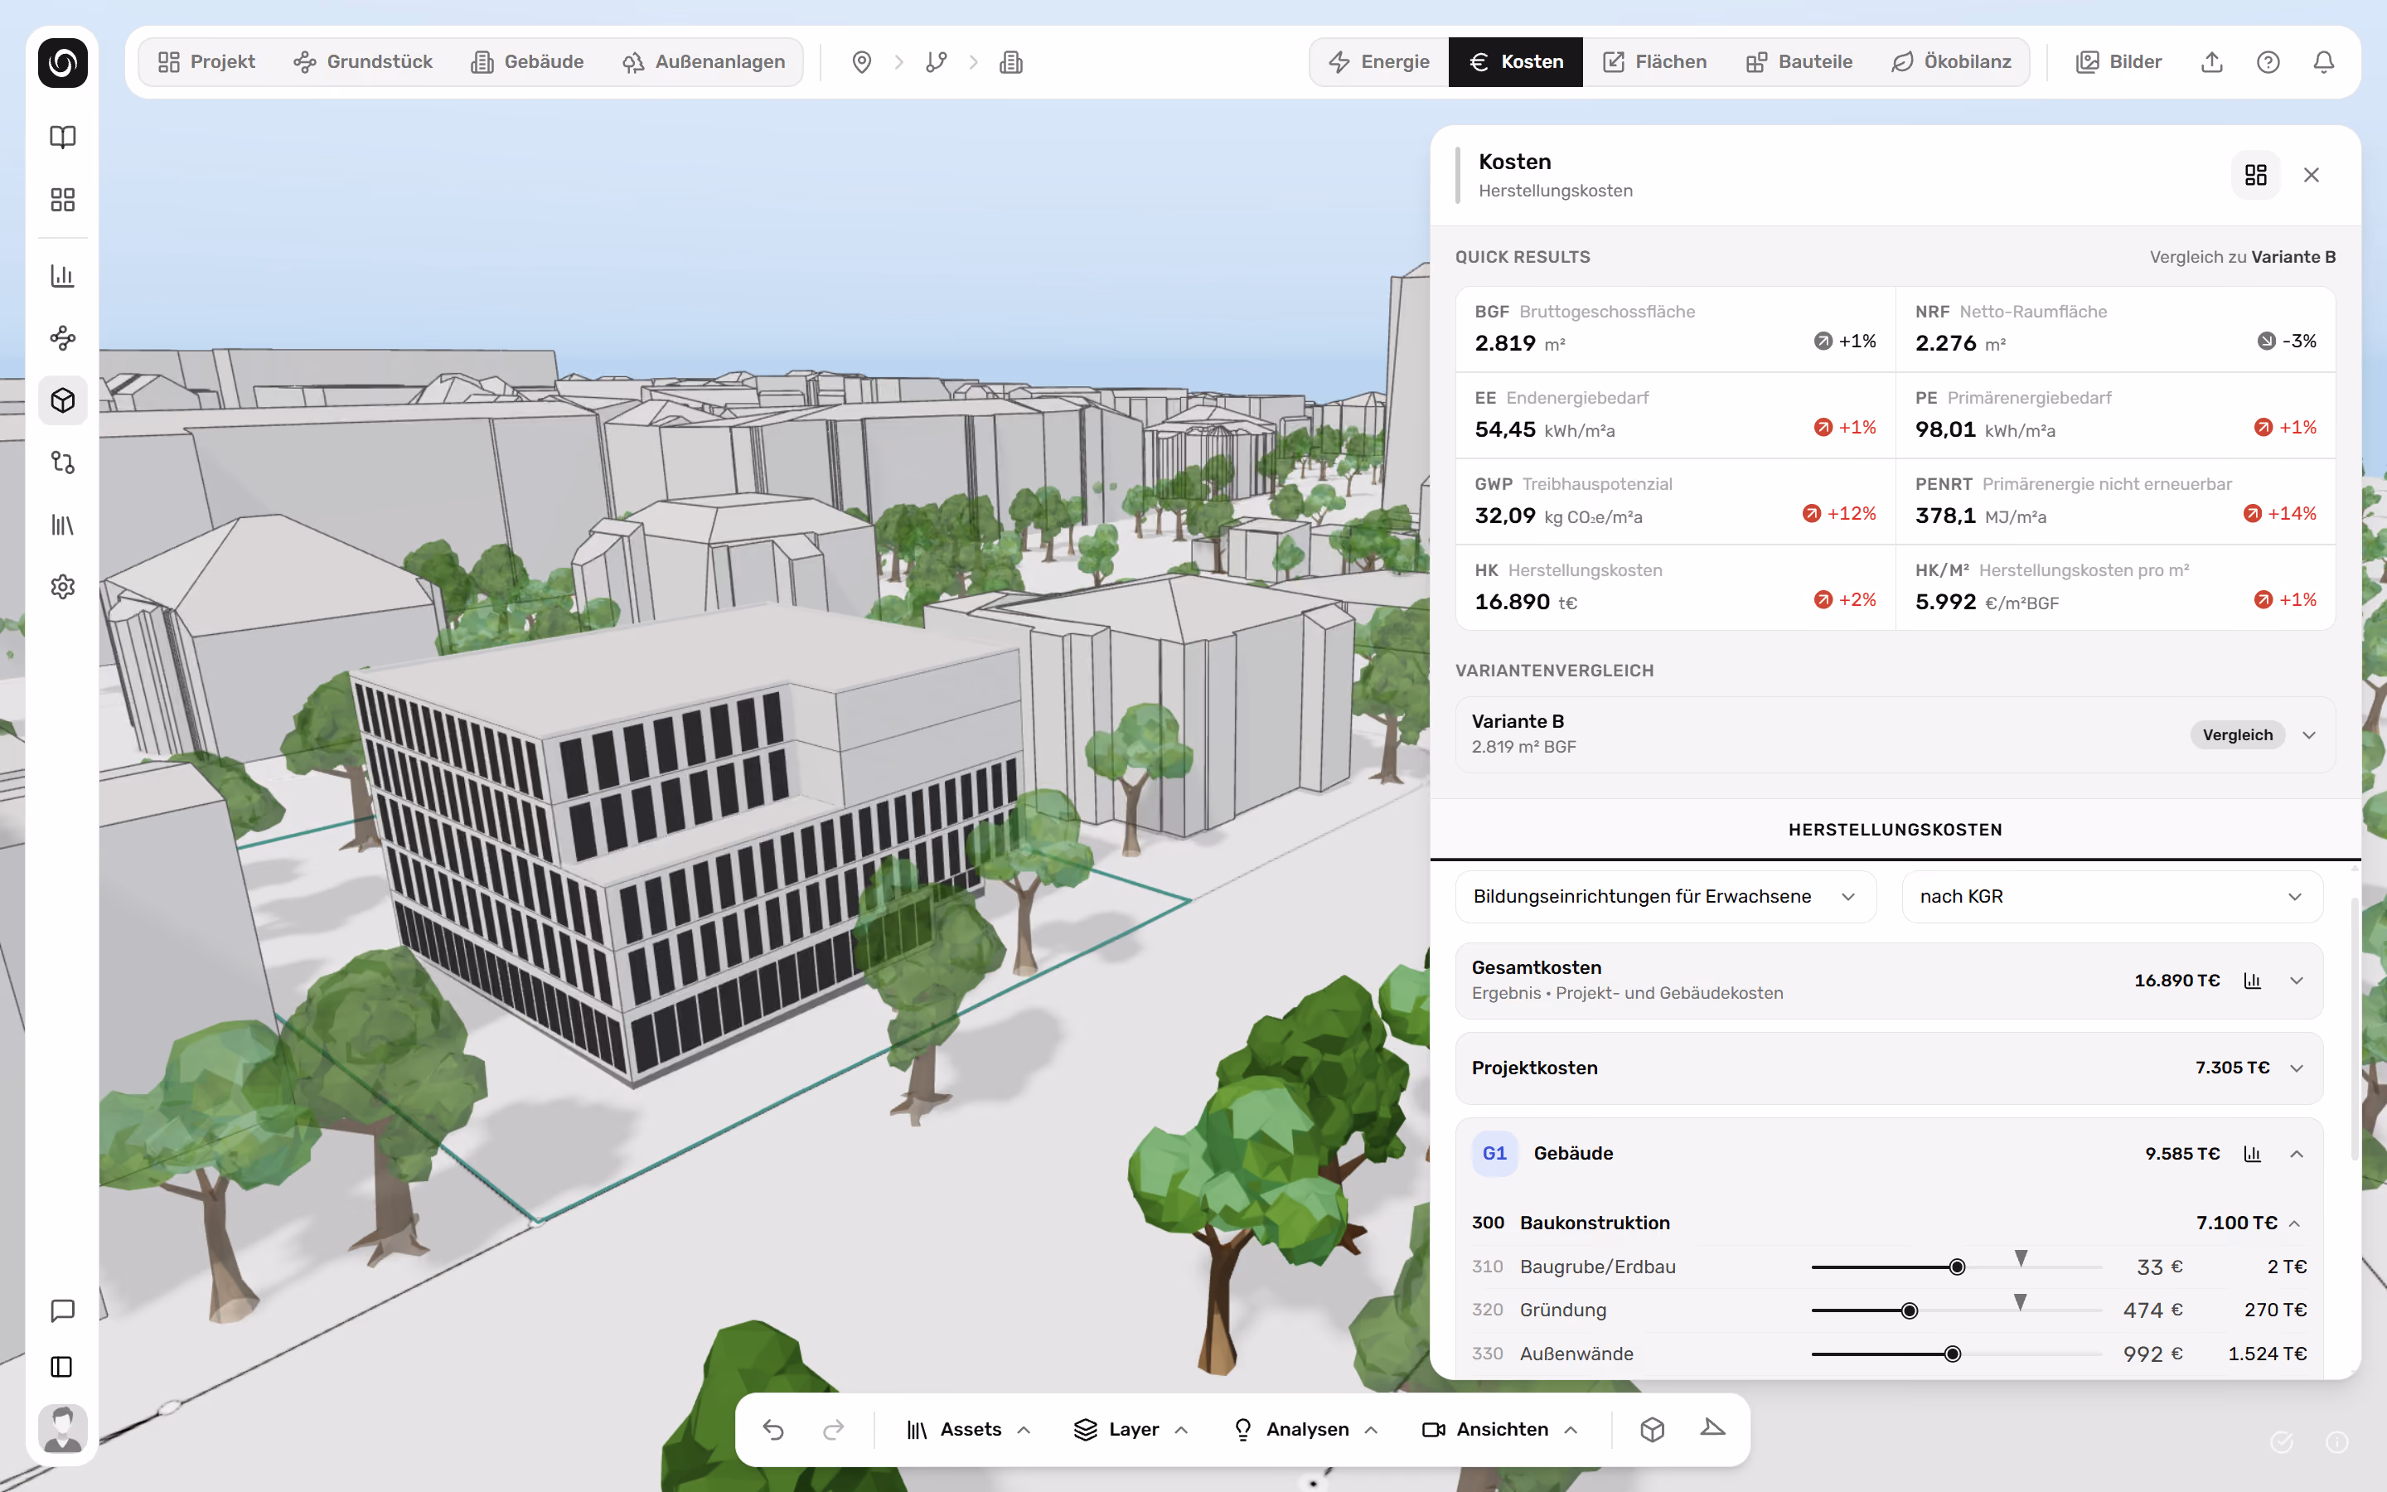Open settings gear in left sidebar
The height and width of the screenshot is (1492, 2387).
pyautogui.click(x=62, y=587)
